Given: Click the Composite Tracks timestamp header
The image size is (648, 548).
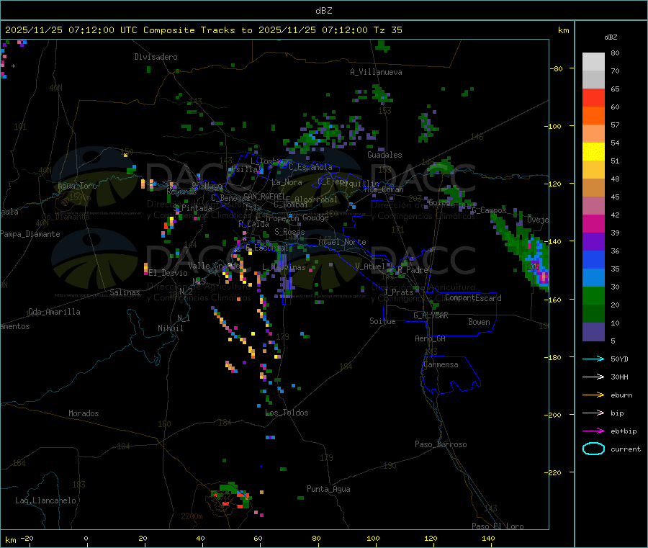Looking at the screenshot, I should [203, 30].
